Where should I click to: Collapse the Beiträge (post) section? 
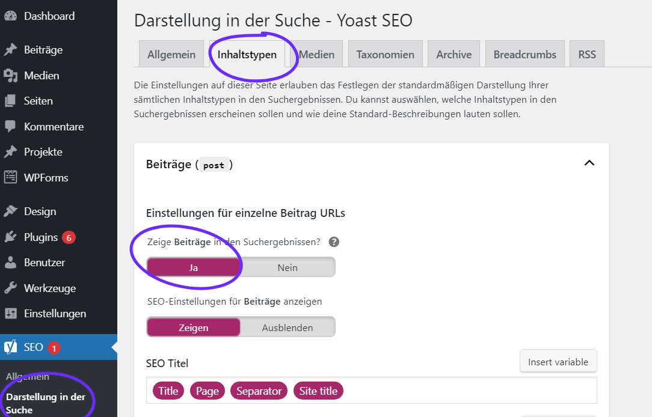589,163
